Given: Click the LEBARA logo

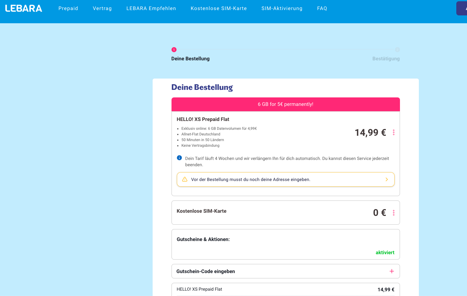Looking at the screenshot, I should (x=24, y=8).
